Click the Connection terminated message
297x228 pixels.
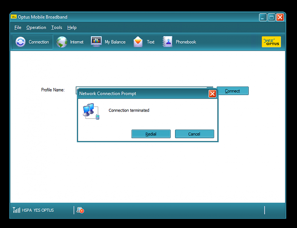[x=129, y=110]
